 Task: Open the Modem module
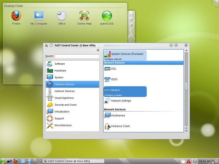pyautogui.click(x=125, y=92)
